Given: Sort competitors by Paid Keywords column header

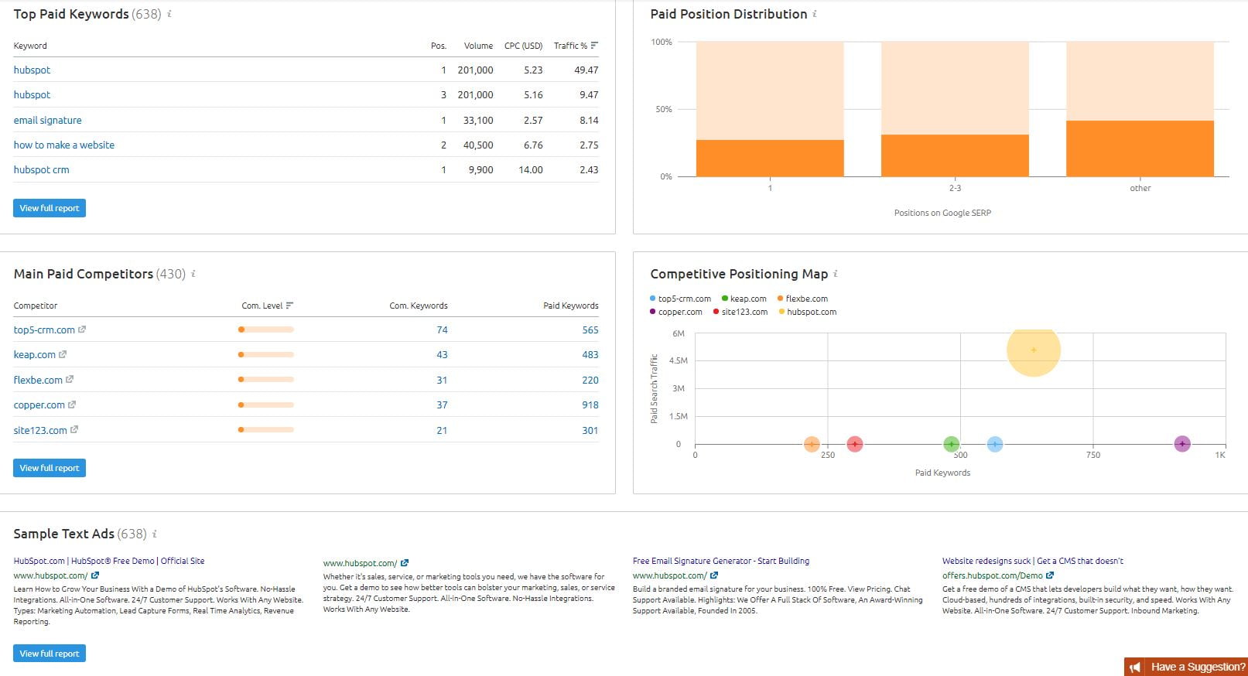Looking at the screenshot, I should pos(571,306).
